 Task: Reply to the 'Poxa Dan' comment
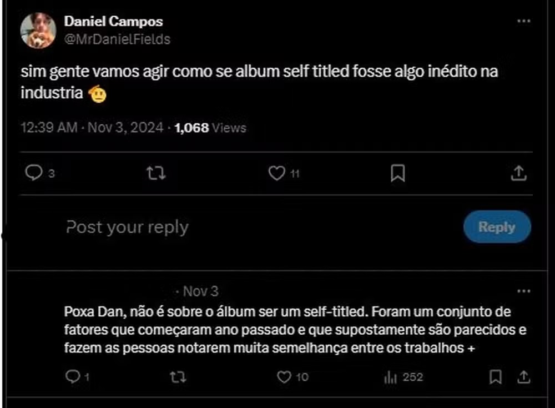73,377
